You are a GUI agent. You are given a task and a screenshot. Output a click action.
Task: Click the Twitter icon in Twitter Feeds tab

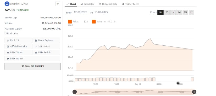[123, 4]
